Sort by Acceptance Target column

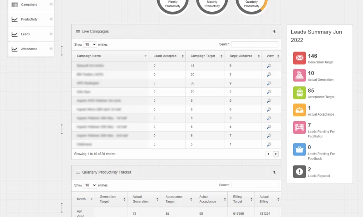point(177,199)
